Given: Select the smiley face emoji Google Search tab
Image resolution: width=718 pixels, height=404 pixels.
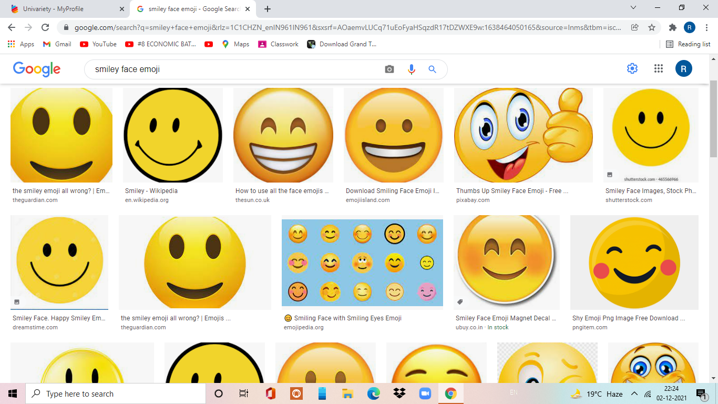Looking at the screenshot, I should coord(193,9).
